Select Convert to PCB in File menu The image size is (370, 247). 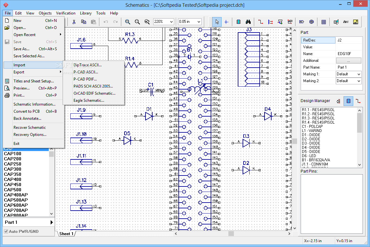pos(34,111)
